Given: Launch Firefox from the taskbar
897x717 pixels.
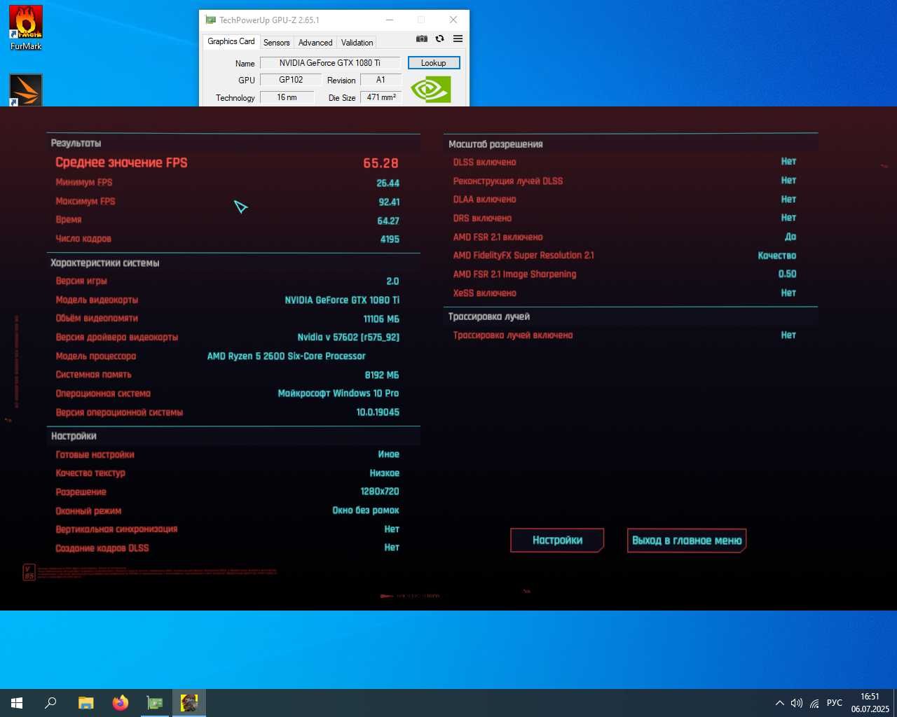Looking at the screenshot, I should click(x=121, y=703).
